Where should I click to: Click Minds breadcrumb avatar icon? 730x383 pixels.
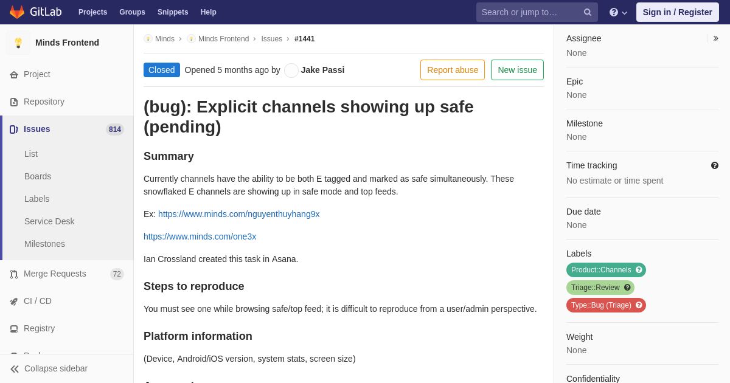tap(148, 39)
